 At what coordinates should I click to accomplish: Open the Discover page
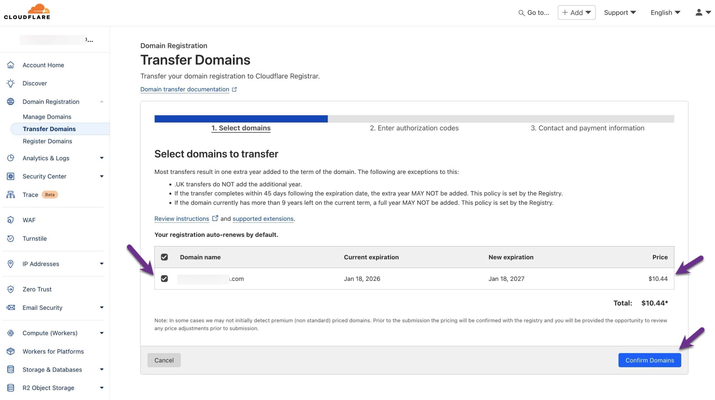35,83
